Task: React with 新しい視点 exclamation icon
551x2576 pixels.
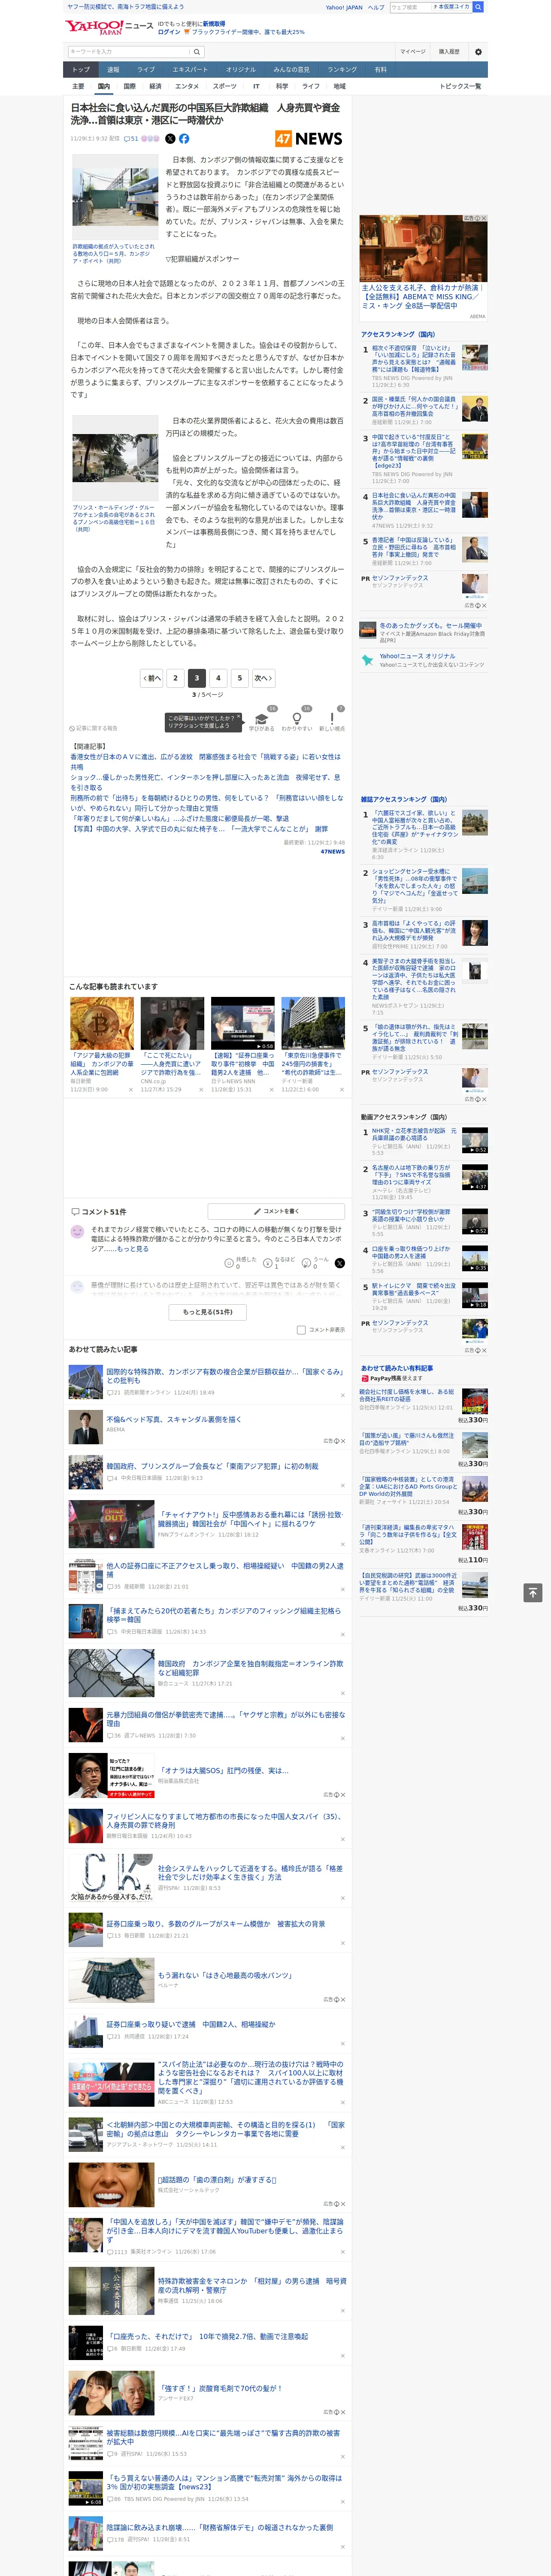Action: pyautogui.click(x=332, y=719)
